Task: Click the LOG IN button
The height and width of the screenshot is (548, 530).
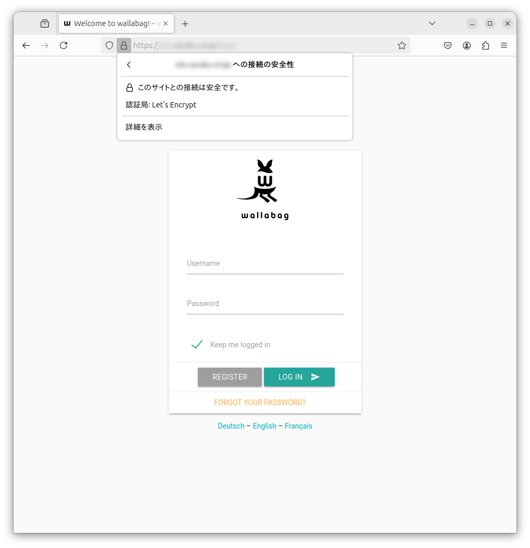Action: pyautogui.click(x=299, y=377)
